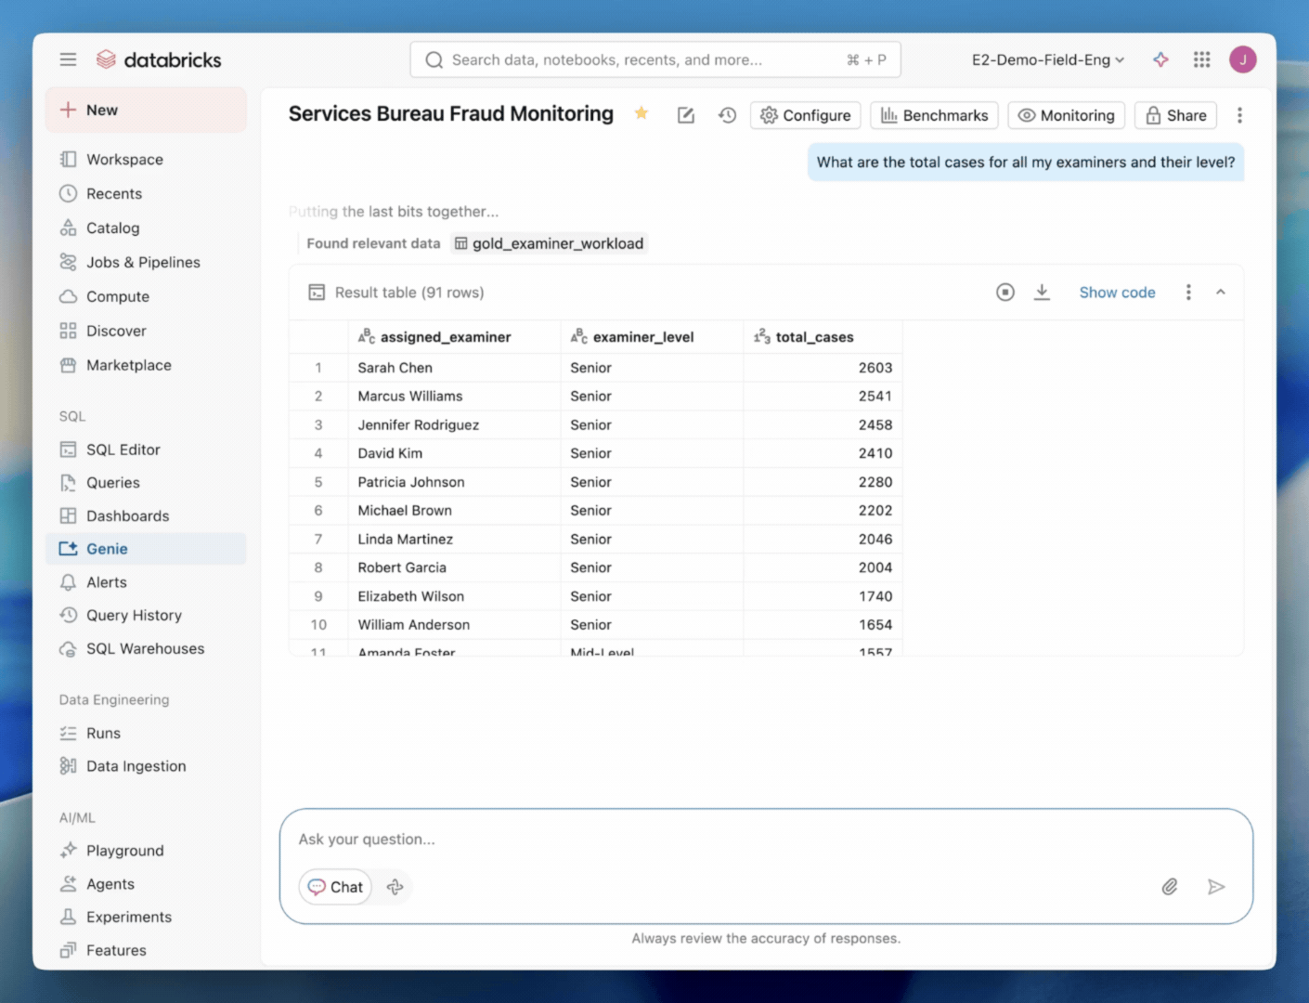Open the E2-Demo-Field-Eng workspace dropdown

tap(1047, 59)
